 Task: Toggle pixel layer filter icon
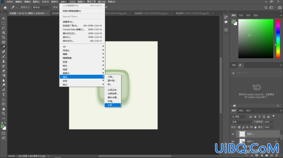(251, 117)
